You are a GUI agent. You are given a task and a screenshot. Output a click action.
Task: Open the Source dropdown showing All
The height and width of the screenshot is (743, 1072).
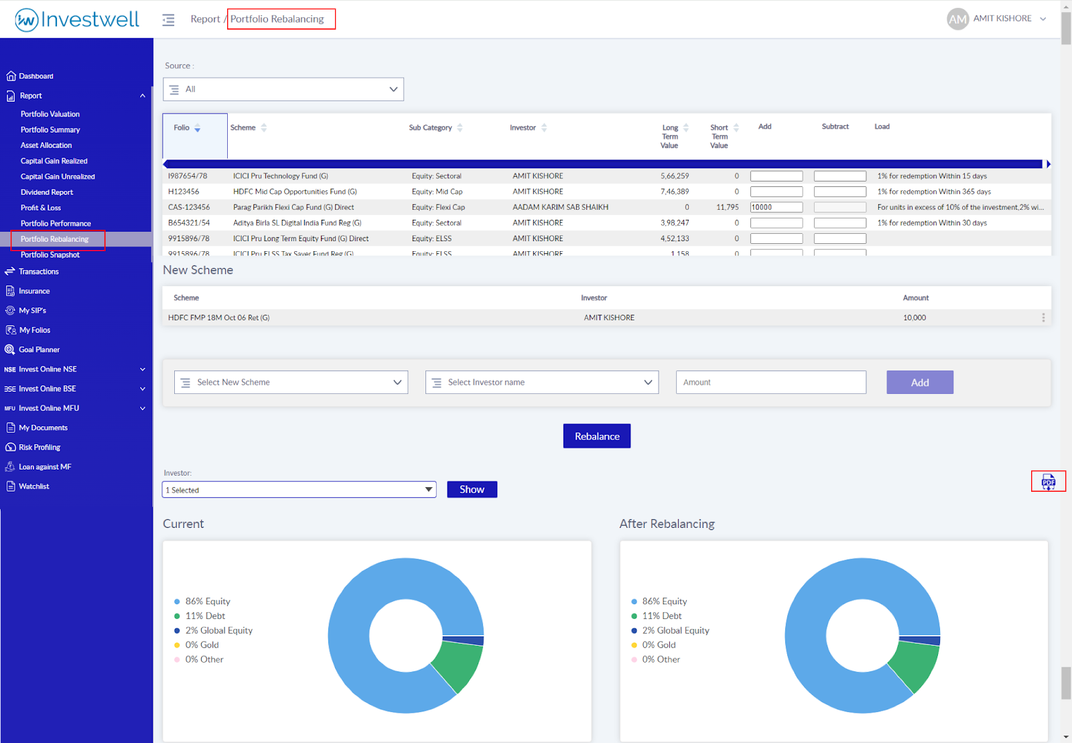pyautogui.click(x=283, y=89)
